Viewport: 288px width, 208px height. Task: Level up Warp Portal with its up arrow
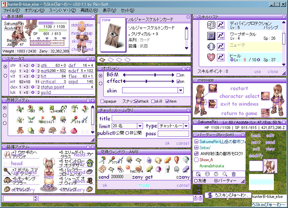[x=221, y=36]
